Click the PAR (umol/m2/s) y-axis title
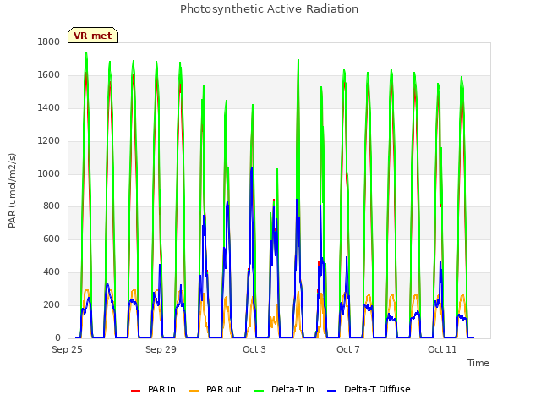The image size is (541, 406). pyautogui.click(x=12, y=190)
